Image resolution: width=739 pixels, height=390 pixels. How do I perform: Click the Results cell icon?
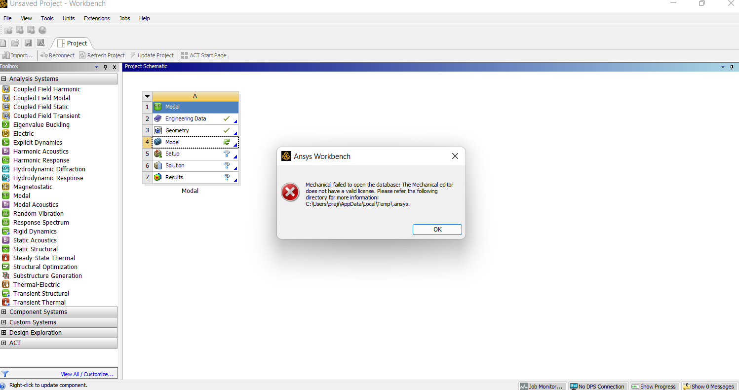(x=158, y=177)
